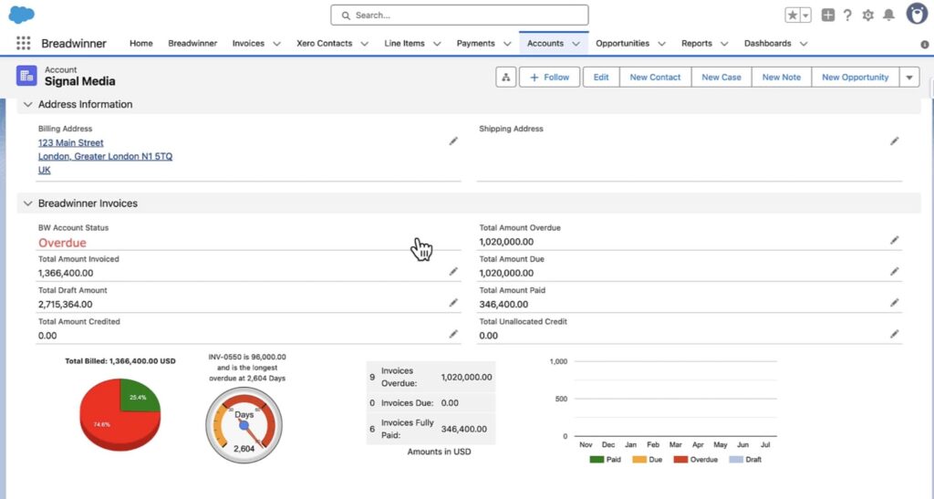Collapse the Breadwinner Invoices section

point(27,203)
